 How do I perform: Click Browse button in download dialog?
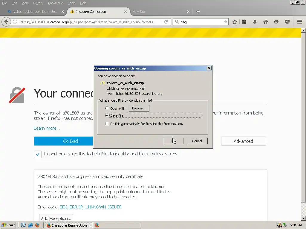tap(139, 108)
